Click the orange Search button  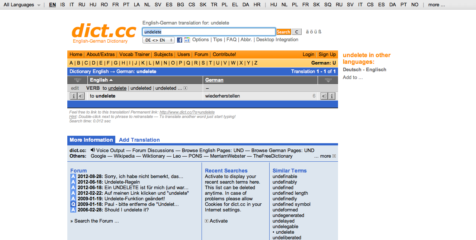(283, 32)
